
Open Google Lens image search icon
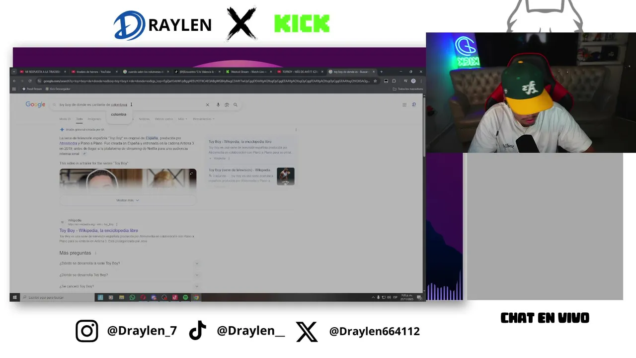[x=227, y=105]
